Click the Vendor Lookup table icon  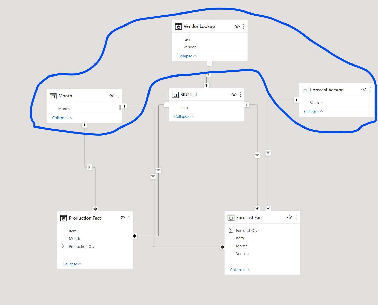(x=178, y=26)
